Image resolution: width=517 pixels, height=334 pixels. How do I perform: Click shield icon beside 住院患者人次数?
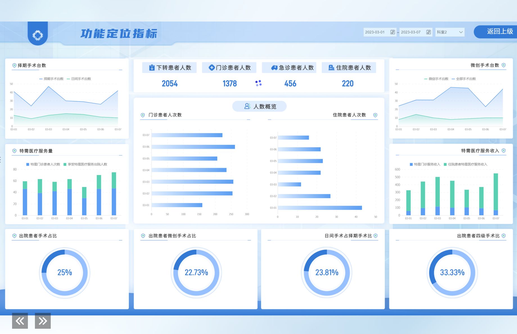[x=375, y=115]
